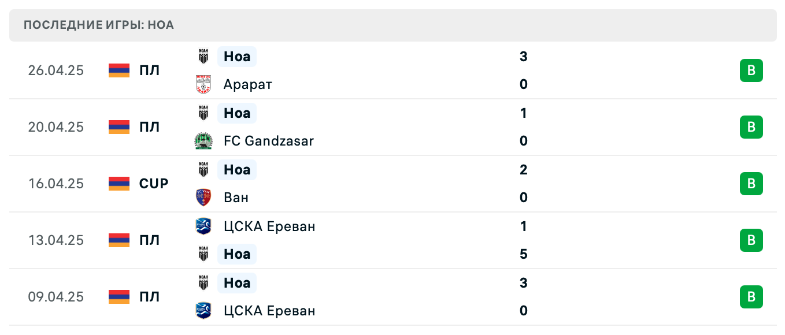Open the Ван team link

236,198
